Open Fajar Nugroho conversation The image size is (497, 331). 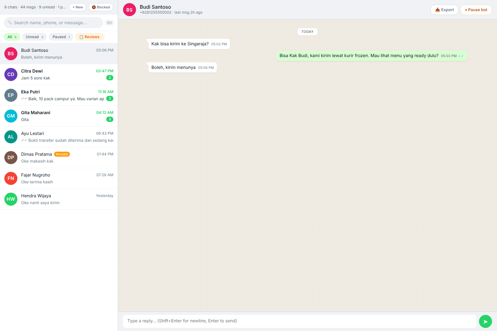(59, 178)
